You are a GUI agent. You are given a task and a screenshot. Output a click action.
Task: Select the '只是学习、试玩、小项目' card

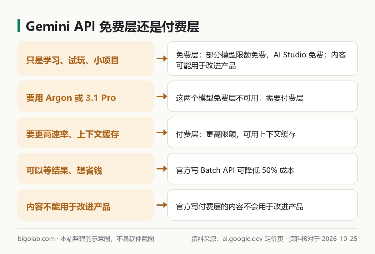(x=86, y=58)
